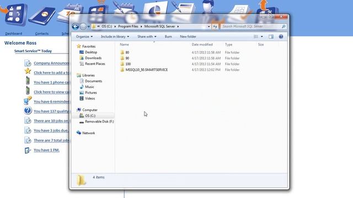Image resolution: width=353 pixels, height=198 pixels.
Task: Go back with the Explorer back arrow
Action: (76, 26)
